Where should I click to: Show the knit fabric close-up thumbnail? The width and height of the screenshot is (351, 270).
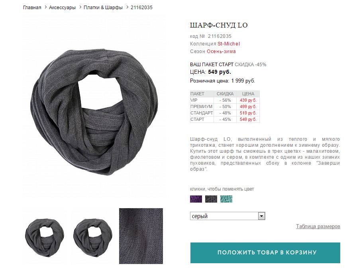coord(141,236)
